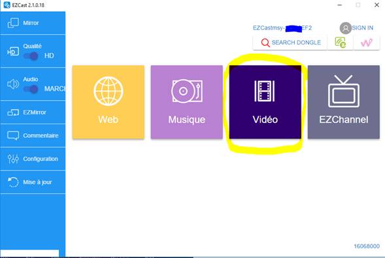
Task: Click the pink W icon button
Action: (367, 43)
